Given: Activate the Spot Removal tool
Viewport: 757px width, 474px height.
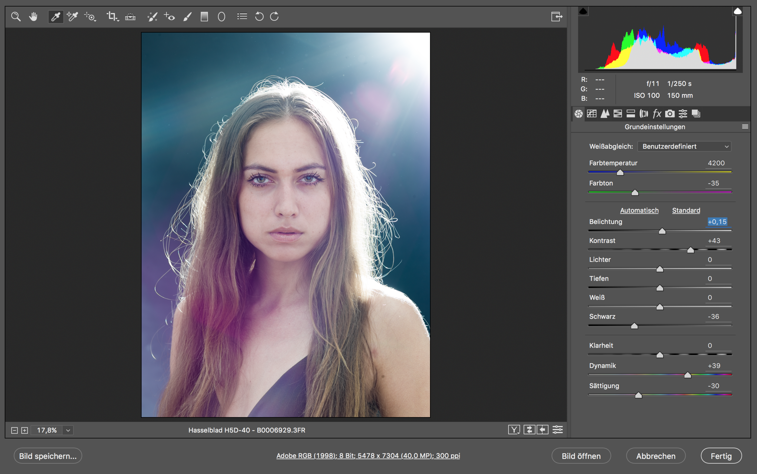Looking at the screenshot, I should (152, 17).
